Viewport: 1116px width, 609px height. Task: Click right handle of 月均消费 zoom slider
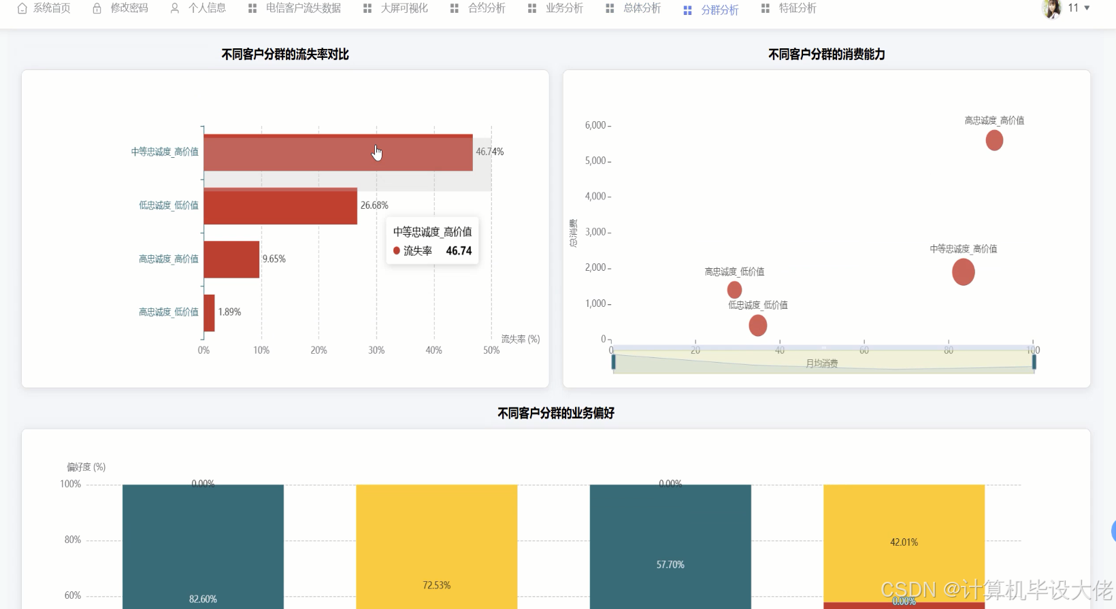coord(1034,361)
